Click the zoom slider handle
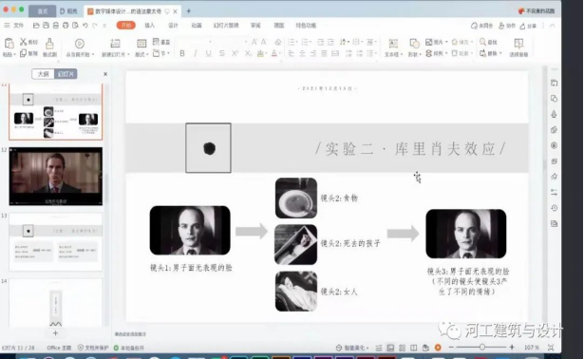The image size is (584, 359). [482, 347]
